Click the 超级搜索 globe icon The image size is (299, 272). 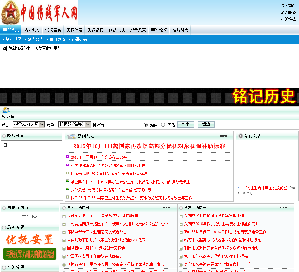(x=6, y=110)
